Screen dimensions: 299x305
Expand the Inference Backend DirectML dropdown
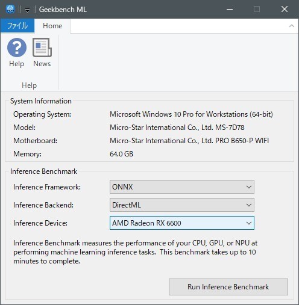(x=182, y=205)
